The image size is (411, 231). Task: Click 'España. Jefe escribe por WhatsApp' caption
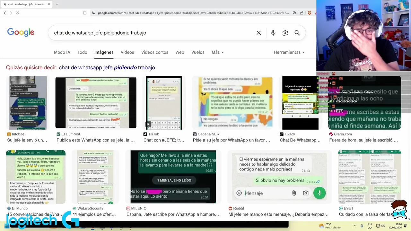click(x=173, y=214)
